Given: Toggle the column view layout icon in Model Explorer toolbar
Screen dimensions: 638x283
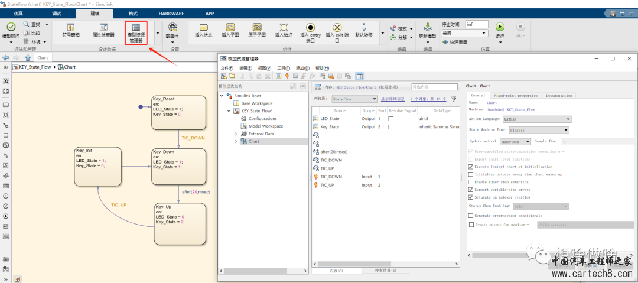Looking at the screenshot, I should 359,76.
